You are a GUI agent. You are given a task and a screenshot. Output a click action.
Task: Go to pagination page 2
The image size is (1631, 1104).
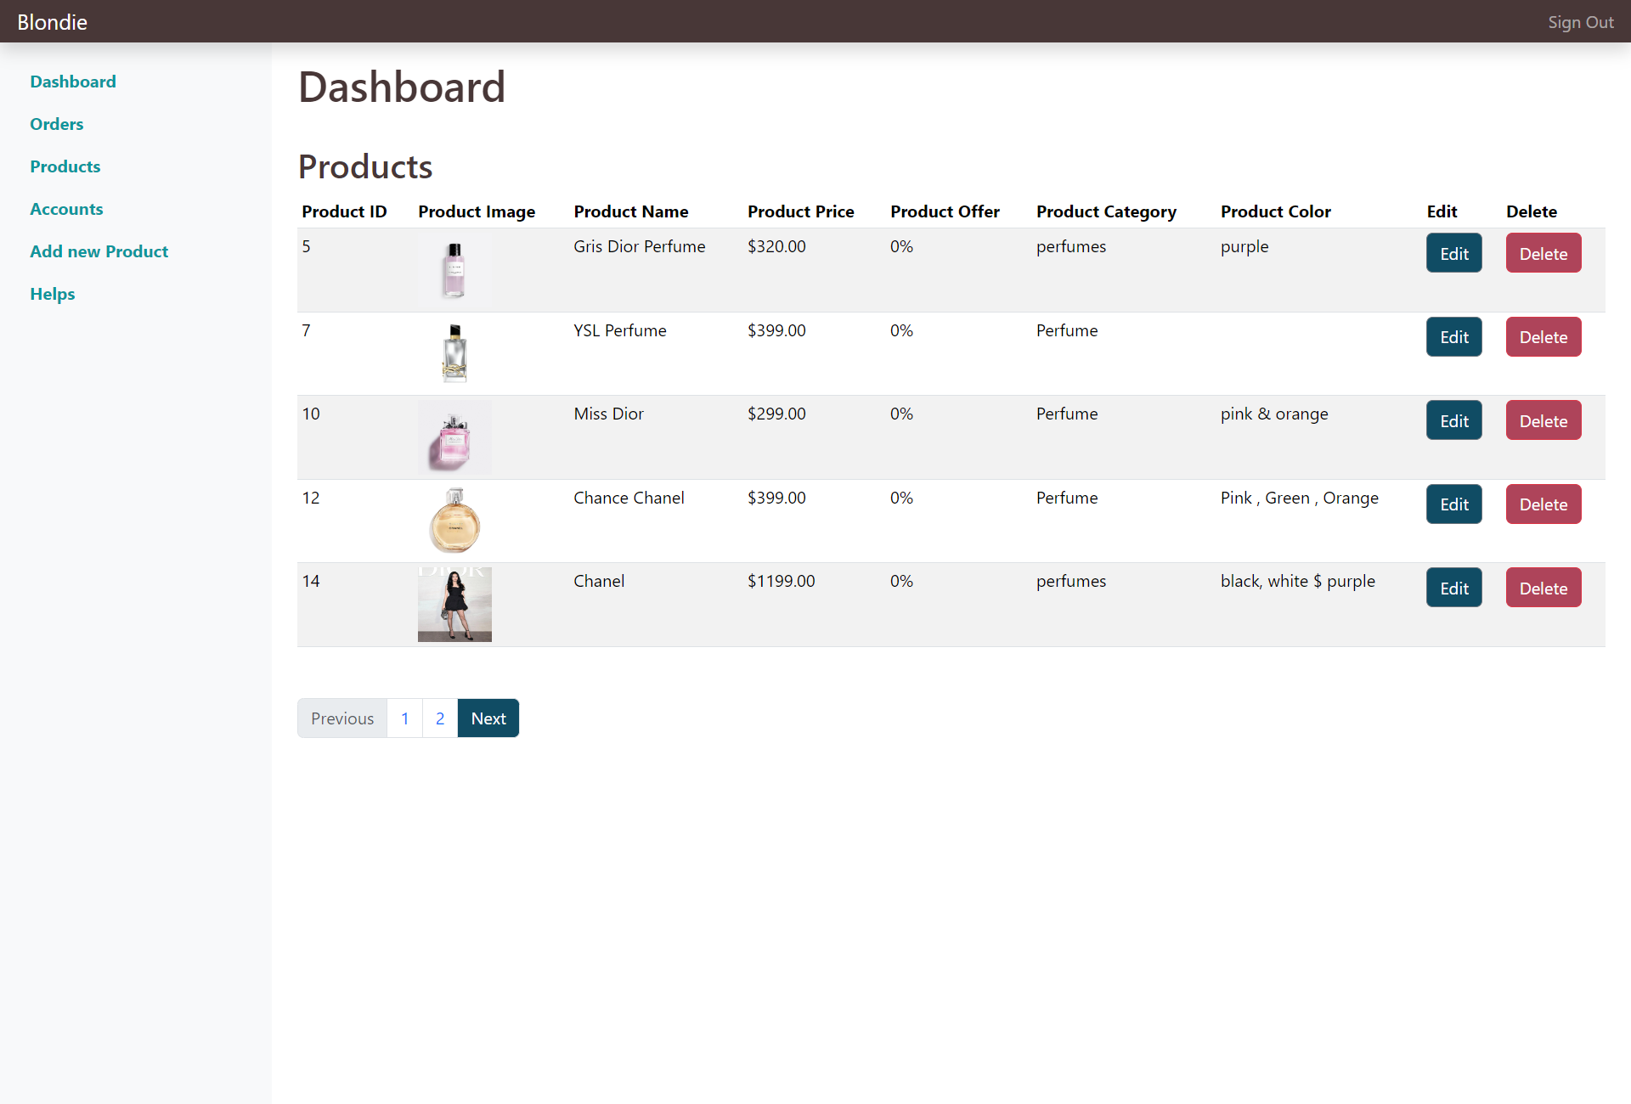pyautogui.click(x=440, y=718)
